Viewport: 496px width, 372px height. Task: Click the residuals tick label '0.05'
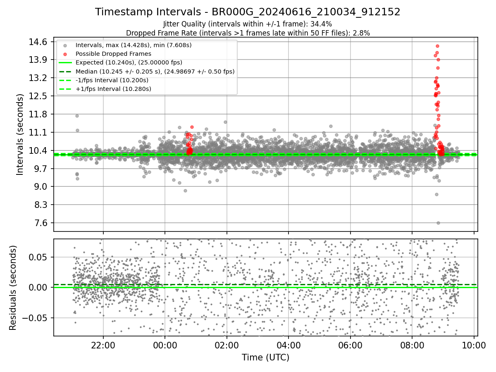point(38,257)
